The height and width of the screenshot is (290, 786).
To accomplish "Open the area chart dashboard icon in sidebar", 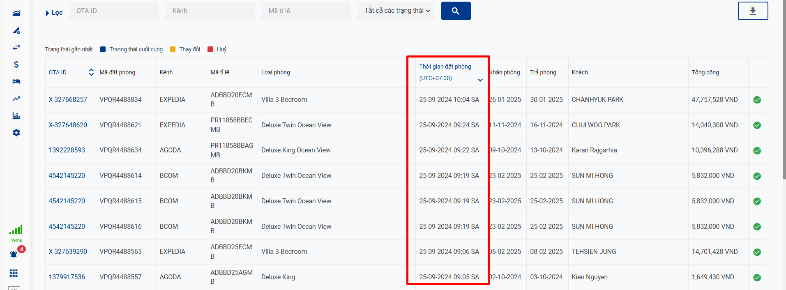I will pyautogui.click(x=16, y=13).
